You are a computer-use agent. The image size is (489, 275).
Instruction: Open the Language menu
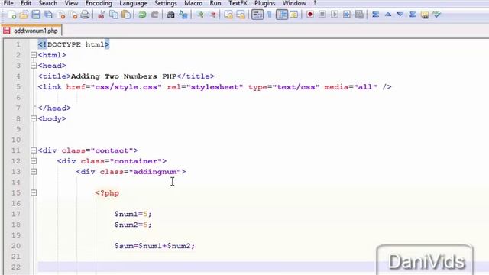click(133, 3)
